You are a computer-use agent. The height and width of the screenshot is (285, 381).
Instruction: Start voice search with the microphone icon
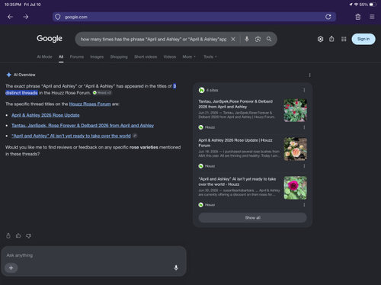pyautogui.click(x=247, y=39)
